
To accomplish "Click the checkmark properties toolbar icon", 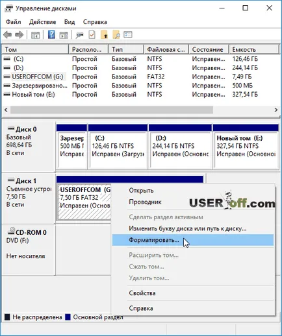I will pos(92,34).
